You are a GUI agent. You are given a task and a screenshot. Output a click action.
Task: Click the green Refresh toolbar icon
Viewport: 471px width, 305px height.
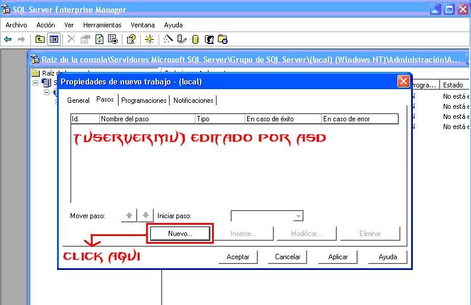99,39
